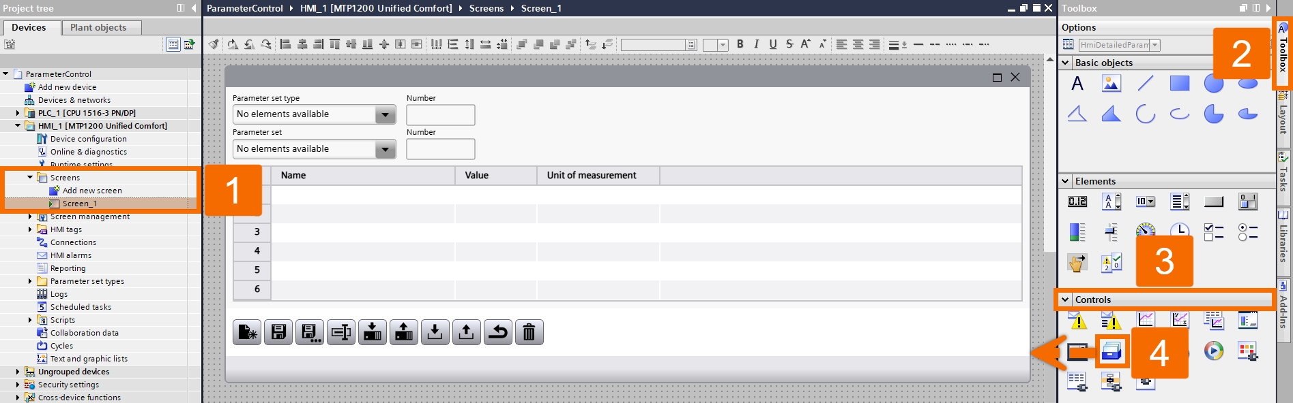The width and height of the screenshot is (1293, 403).
Task: Collapse the Controls section
Action: (1065, 300)
